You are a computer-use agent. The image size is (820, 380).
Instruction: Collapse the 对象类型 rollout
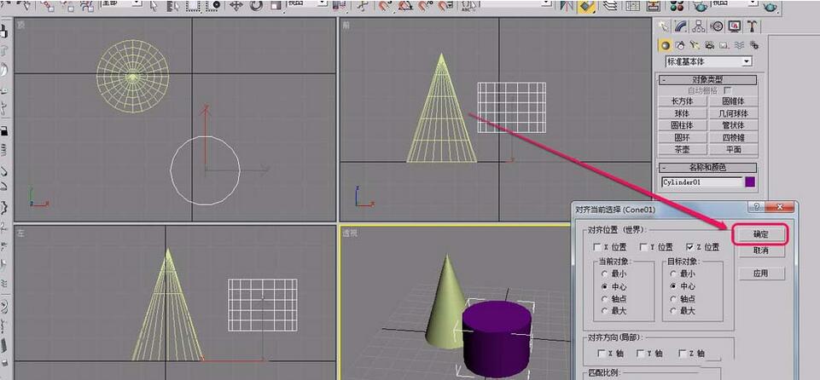pyautogui.click(x=708, y=80)
